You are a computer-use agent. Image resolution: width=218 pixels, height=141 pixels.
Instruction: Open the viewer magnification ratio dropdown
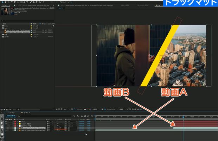64,109
